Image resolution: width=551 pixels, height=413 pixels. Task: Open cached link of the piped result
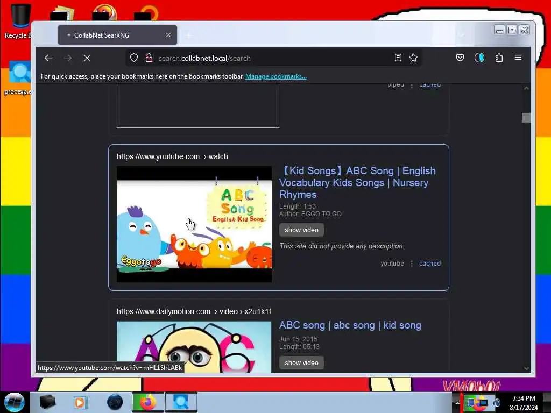[x=430, y=85]
